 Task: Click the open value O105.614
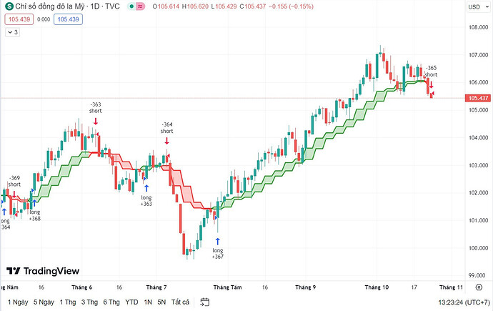[x=165, y=6]
